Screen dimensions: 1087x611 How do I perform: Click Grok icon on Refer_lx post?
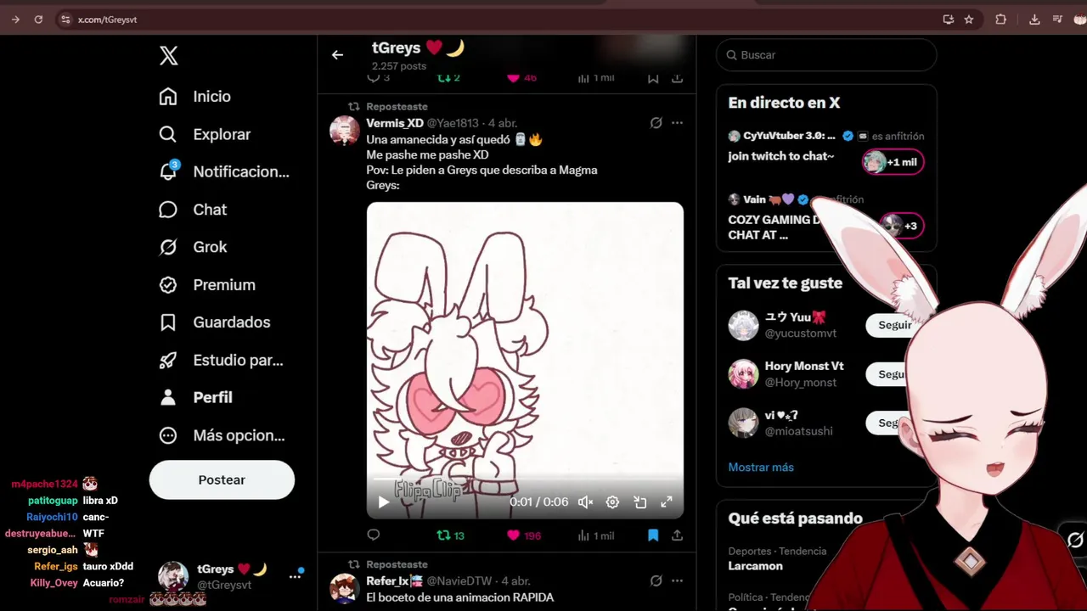point(656,581)
